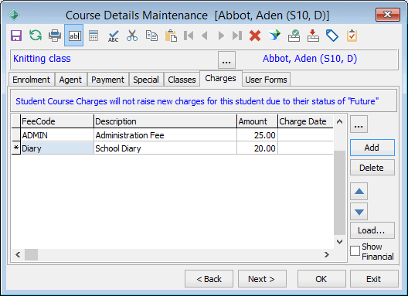The width and height of the screenshot is (408, 296).
Task: Close the Course Details Maintenance window
Action: pos(388,15)
